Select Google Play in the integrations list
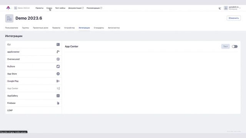The height and width of the screenshot is (138, 246). coord(33,81)
